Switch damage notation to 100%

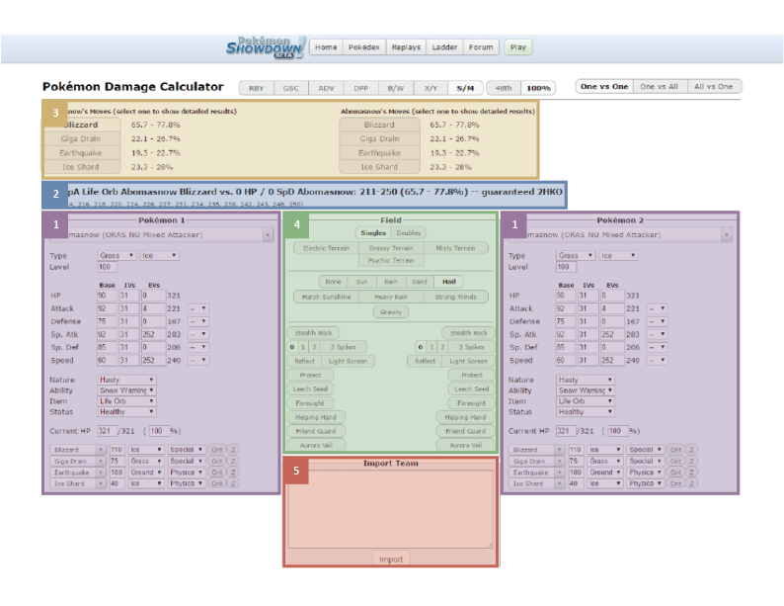click(538, 88)
